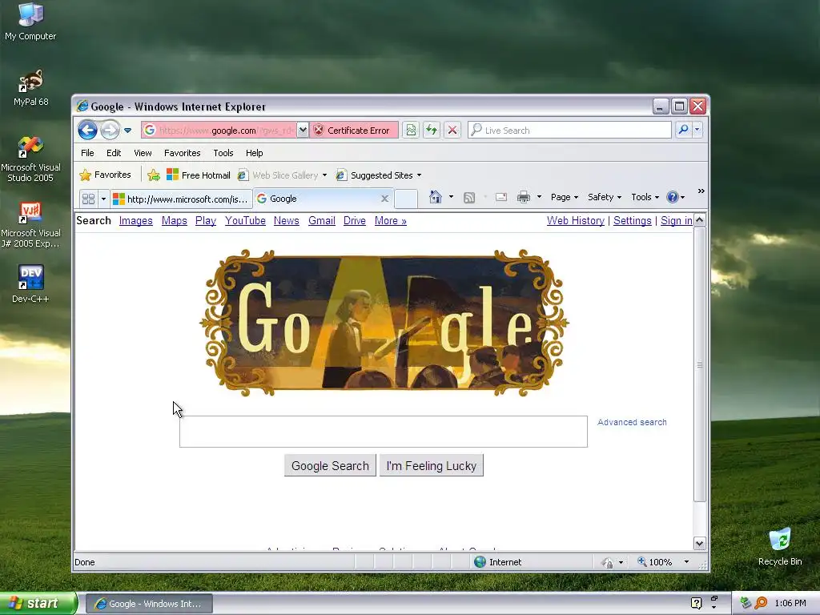Select the Dev-C++ desktop icon
The height and width of the screenshot is (615, 820).
pos(30,284)
